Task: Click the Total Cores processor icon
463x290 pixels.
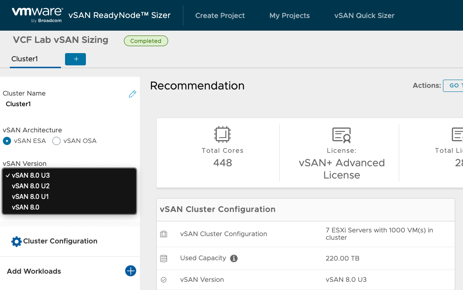Action: coord(222,134)
